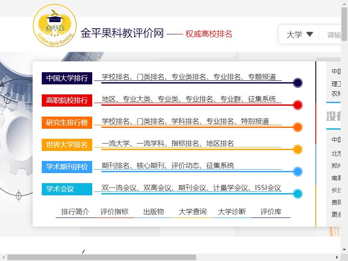Open the 学术期刊评价 category
The height and width of the screenshot is (261, 348).
tap(67, 167)
